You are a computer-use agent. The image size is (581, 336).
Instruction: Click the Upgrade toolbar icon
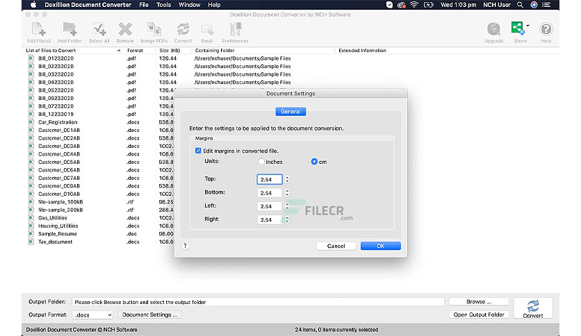pyautogui.click(x=493, y=33)
